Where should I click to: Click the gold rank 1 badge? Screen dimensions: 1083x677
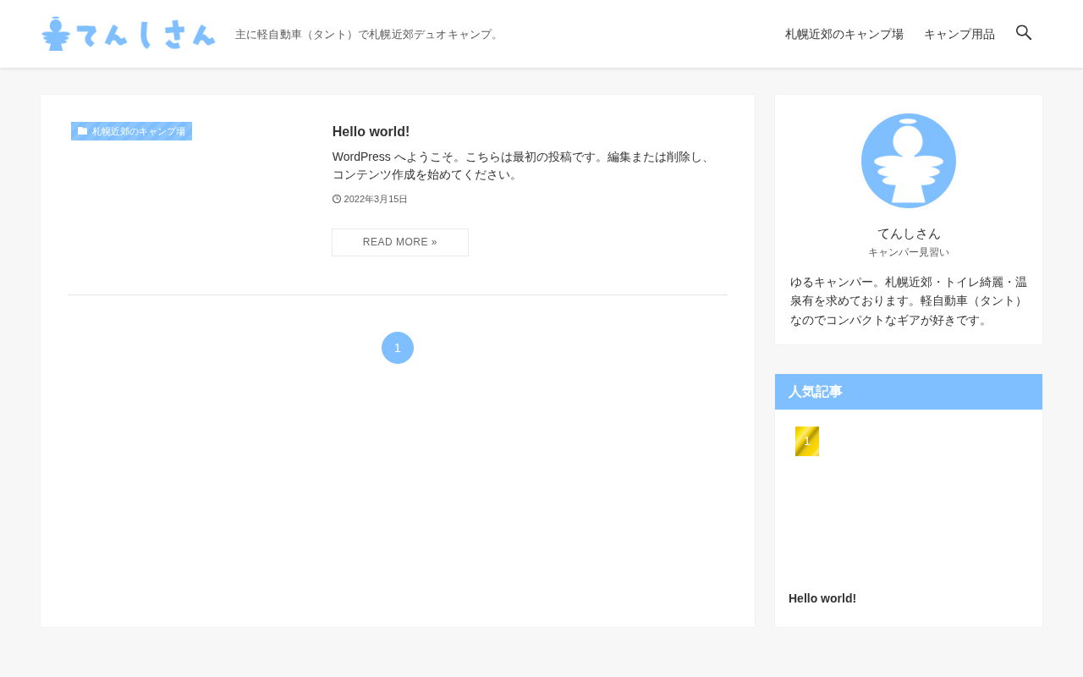[807, 441]
